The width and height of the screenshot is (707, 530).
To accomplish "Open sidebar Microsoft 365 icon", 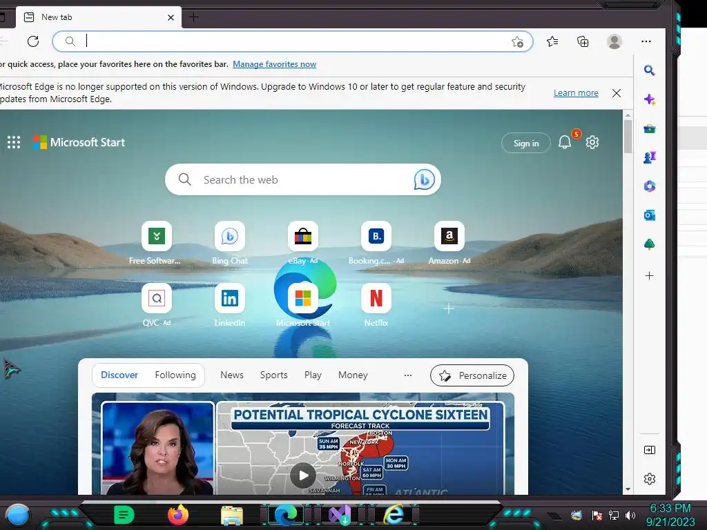I will point(649,186).
